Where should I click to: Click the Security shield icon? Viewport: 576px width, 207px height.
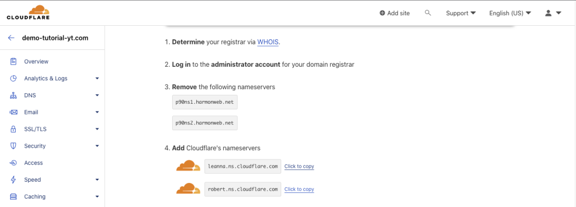13,146
